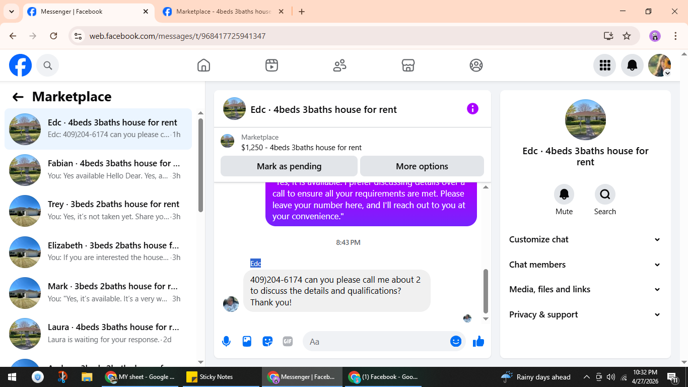688x387 pixels.
Task: Open a new browser tab
Action: click(x=302, y=12)
